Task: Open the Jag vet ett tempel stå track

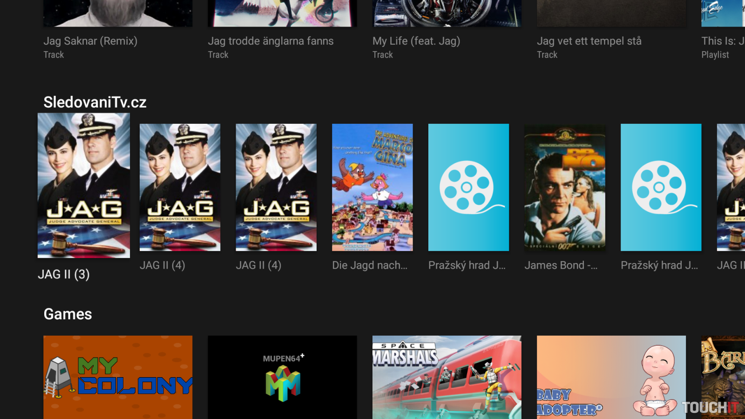Action: point(611,14)
